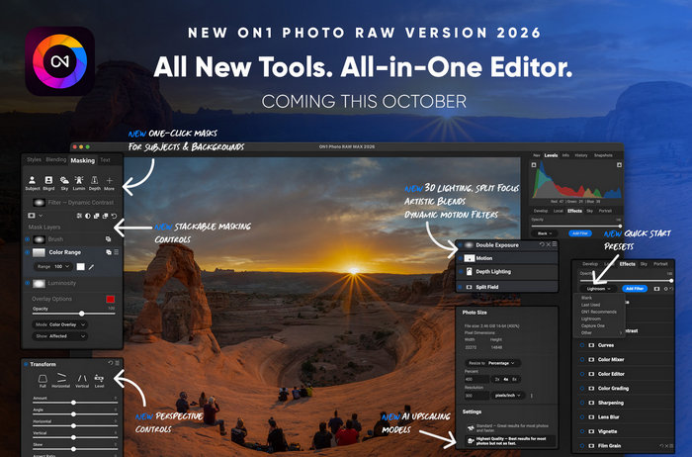692x457 pixels.
Task: Select the Color Range layer thumbnail
Action: (x=39, y=252)
